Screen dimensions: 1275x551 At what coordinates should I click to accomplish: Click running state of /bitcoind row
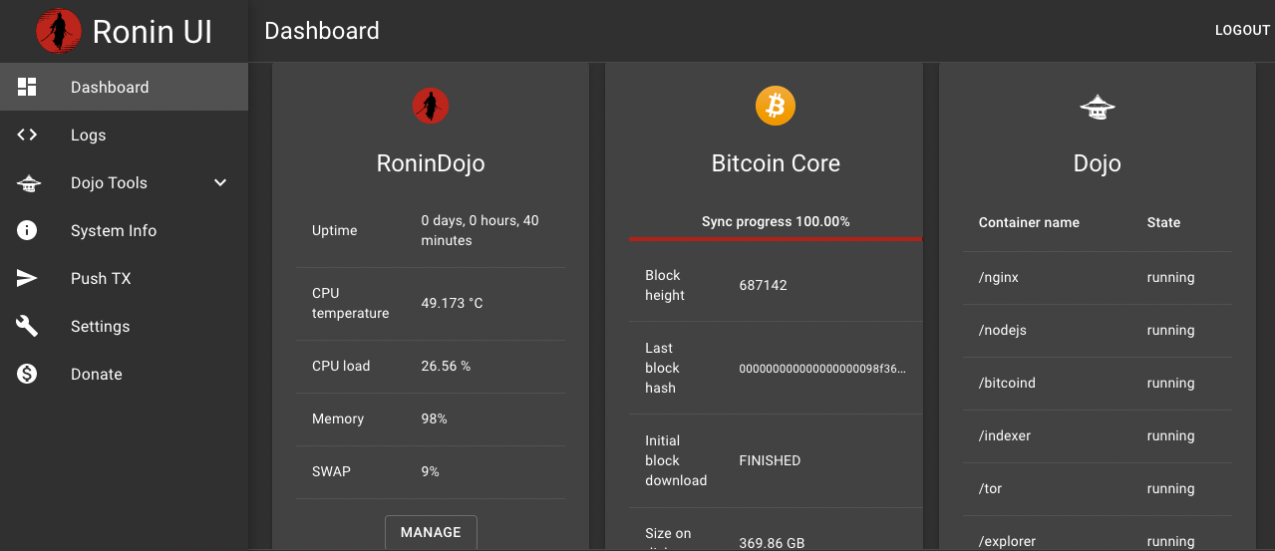click(1170, 383)
